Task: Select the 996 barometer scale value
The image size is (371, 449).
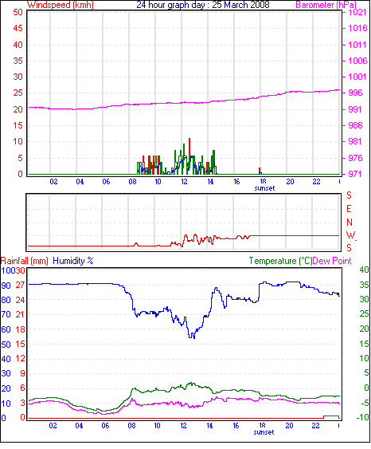Action: pyautogui.click(x=355, y=93)
